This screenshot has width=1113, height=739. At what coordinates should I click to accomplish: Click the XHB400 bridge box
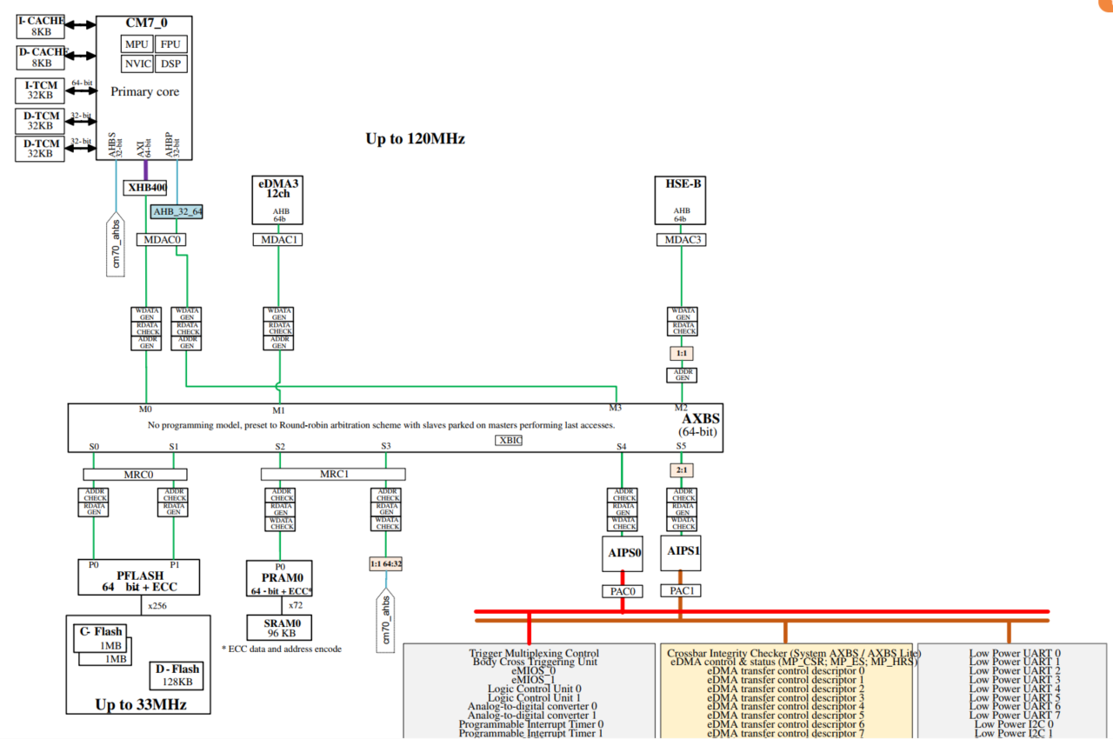(x=145, y=187)
